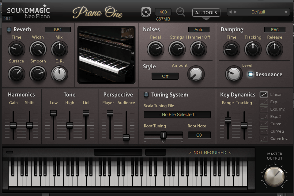Select the Curve velocity curve icon

[264, 124]
